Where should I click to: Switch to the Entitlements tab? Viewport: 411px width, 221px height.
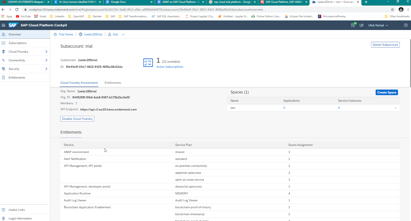pos(113,83)
